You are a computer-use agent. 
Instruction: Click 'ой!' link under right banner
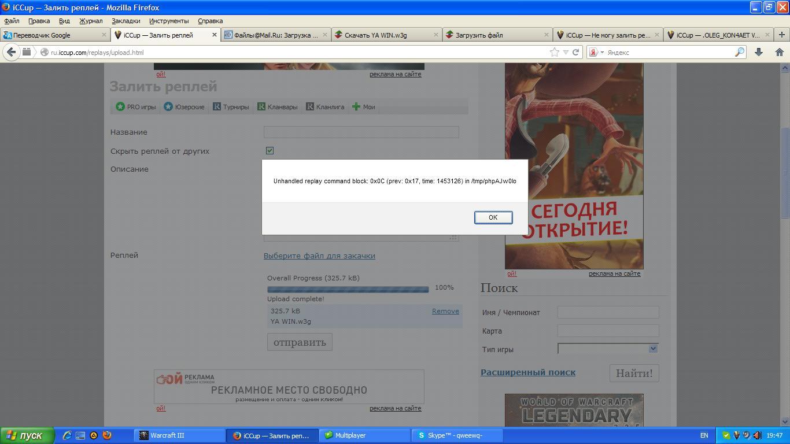512,273
